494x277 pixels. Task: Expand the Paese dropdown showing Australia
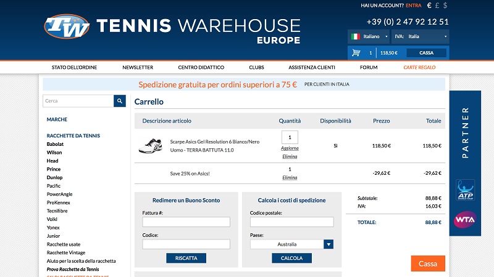[x=329, y=244]
